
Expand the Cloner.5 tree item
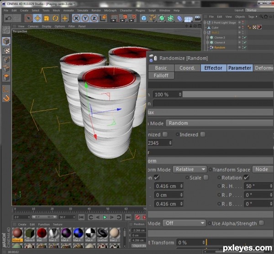click(x=207, y=37)
